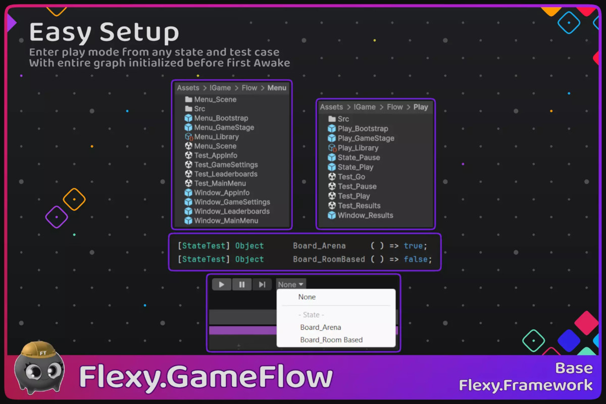The image size is (606, 404).
Task: Click the Menu_Library asset icon
Action: click(189, 137)
